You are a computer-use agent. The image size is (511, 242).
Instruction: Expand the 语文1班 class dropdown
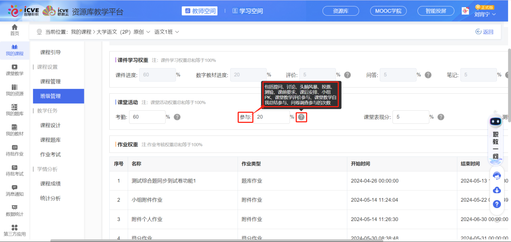tap(167, 32)
